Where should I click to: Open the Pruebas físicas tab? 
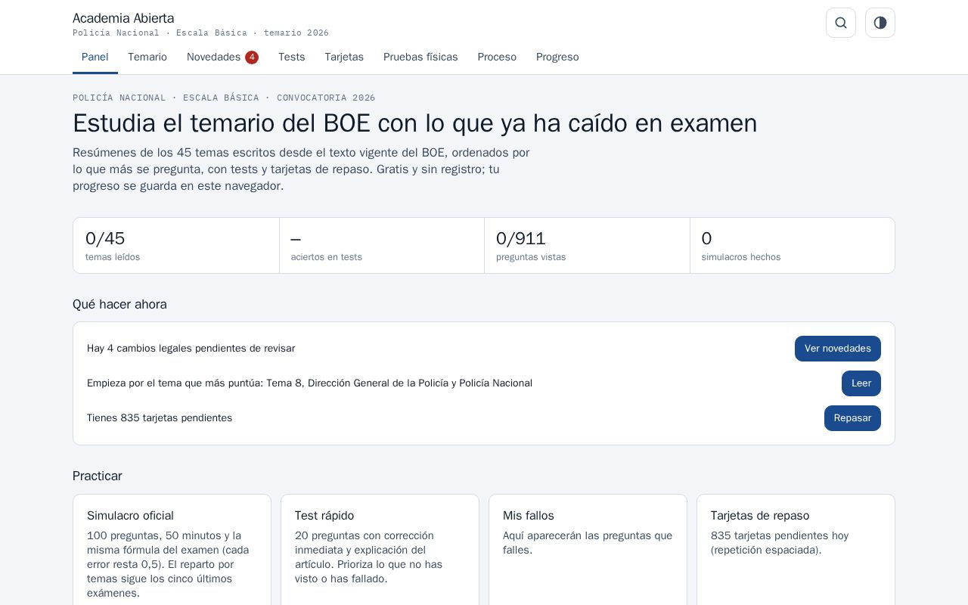420,57
